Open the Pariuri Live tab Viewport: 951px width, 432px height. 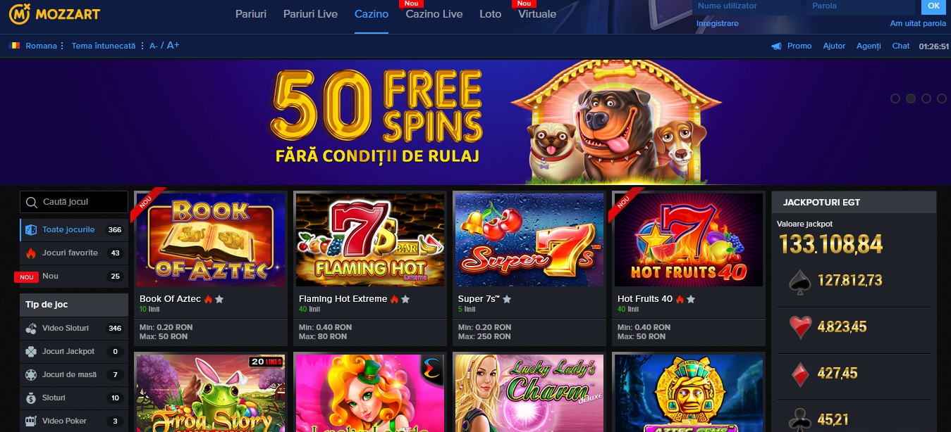[x=310, y=14]
